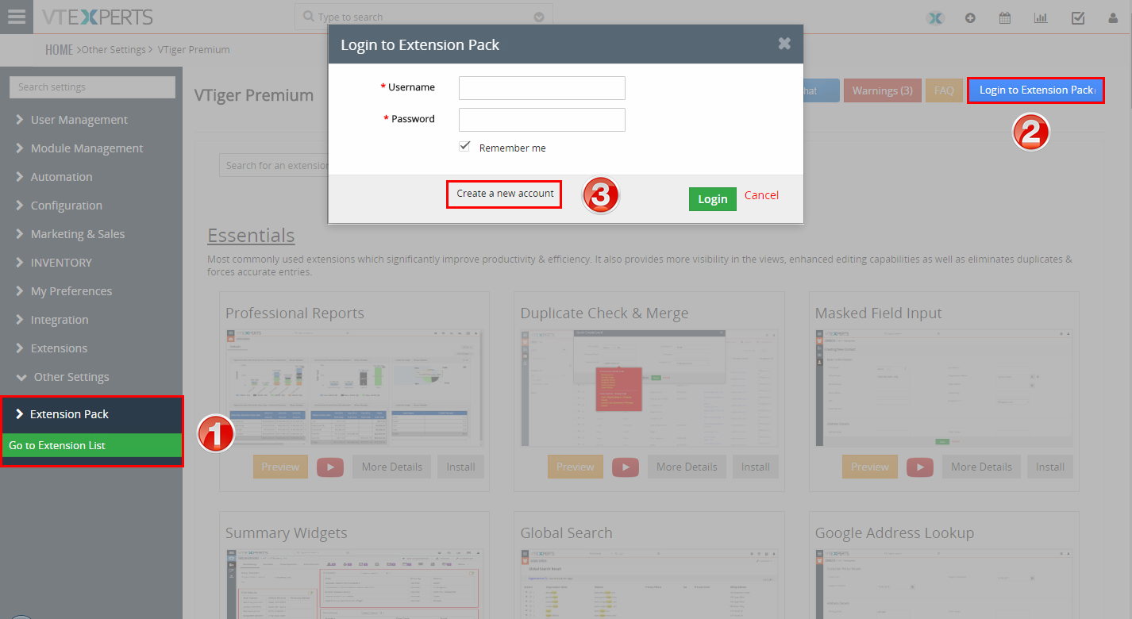Close the Login to Extension Pack dialog
The width and height of the screenshot is (1132, 619).
coord(784,44)
